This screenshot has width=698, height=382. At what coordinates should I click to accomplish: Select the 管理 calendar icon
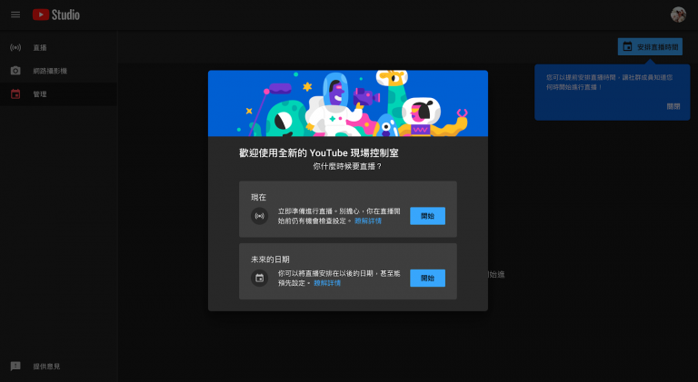click(x=15, y=93)
